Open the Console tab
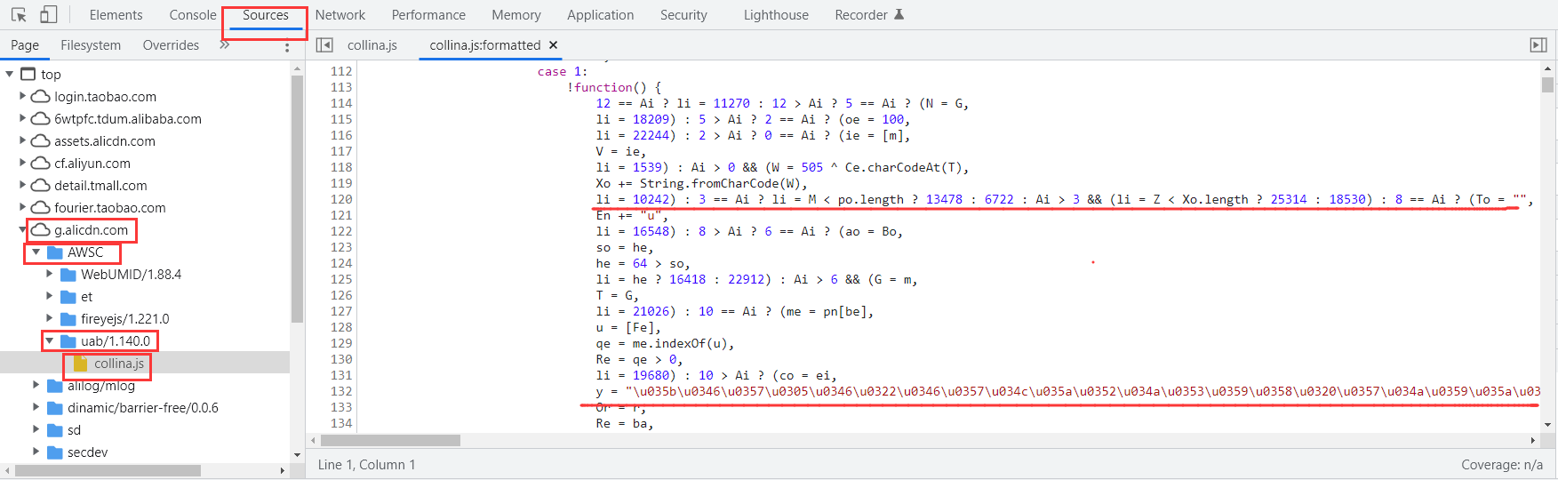 pos(192,15)
